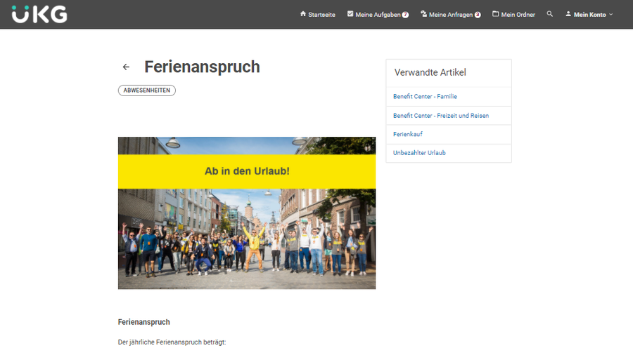This screenshot has width=633, height=355.
Task: Open search with the magnifier icon
Action: (550, 14)
